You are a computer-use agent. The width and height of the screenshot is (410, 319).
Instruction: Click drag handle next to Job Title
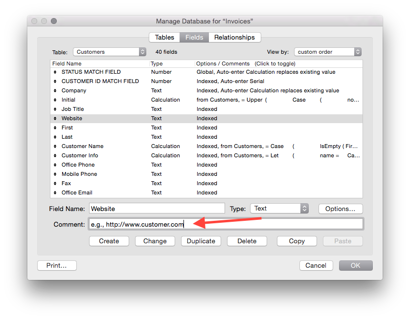coord(55,109)
